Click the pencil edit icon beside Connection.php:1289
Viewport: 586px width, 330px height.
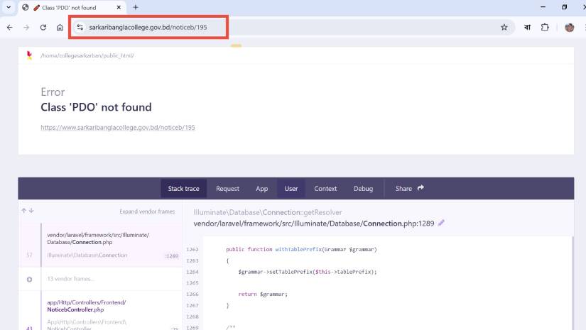click(x=441, y=223)
